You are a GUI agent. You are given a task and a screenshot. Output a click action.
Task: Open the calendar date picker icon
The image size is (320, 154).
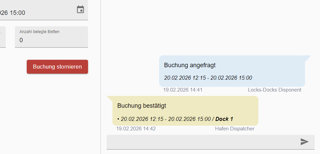tap(80, 9)
